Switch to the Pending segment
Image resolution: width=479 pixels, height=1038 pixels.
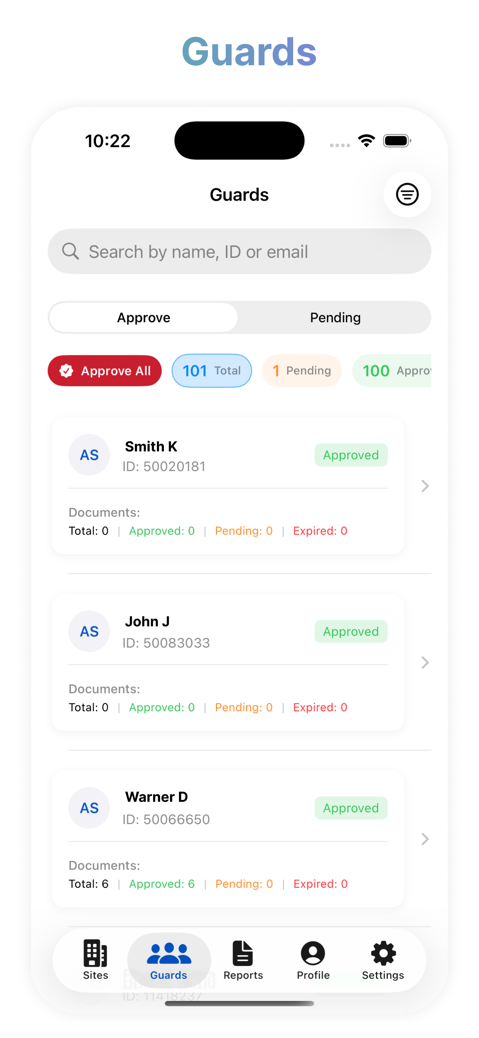[x=335, y=317]
